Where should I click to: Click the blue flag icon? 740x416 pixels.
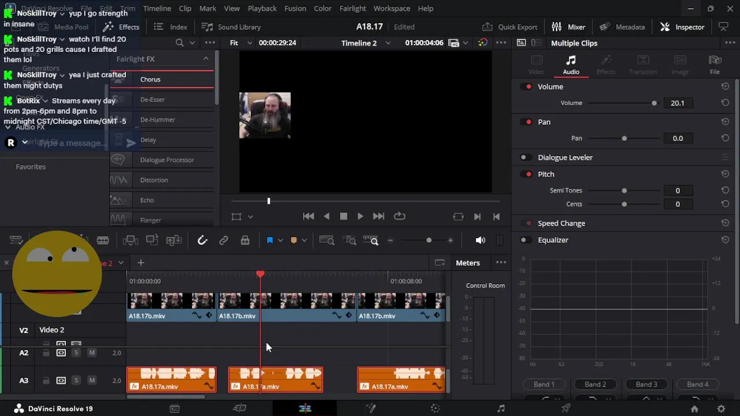(x=269, y=240)
